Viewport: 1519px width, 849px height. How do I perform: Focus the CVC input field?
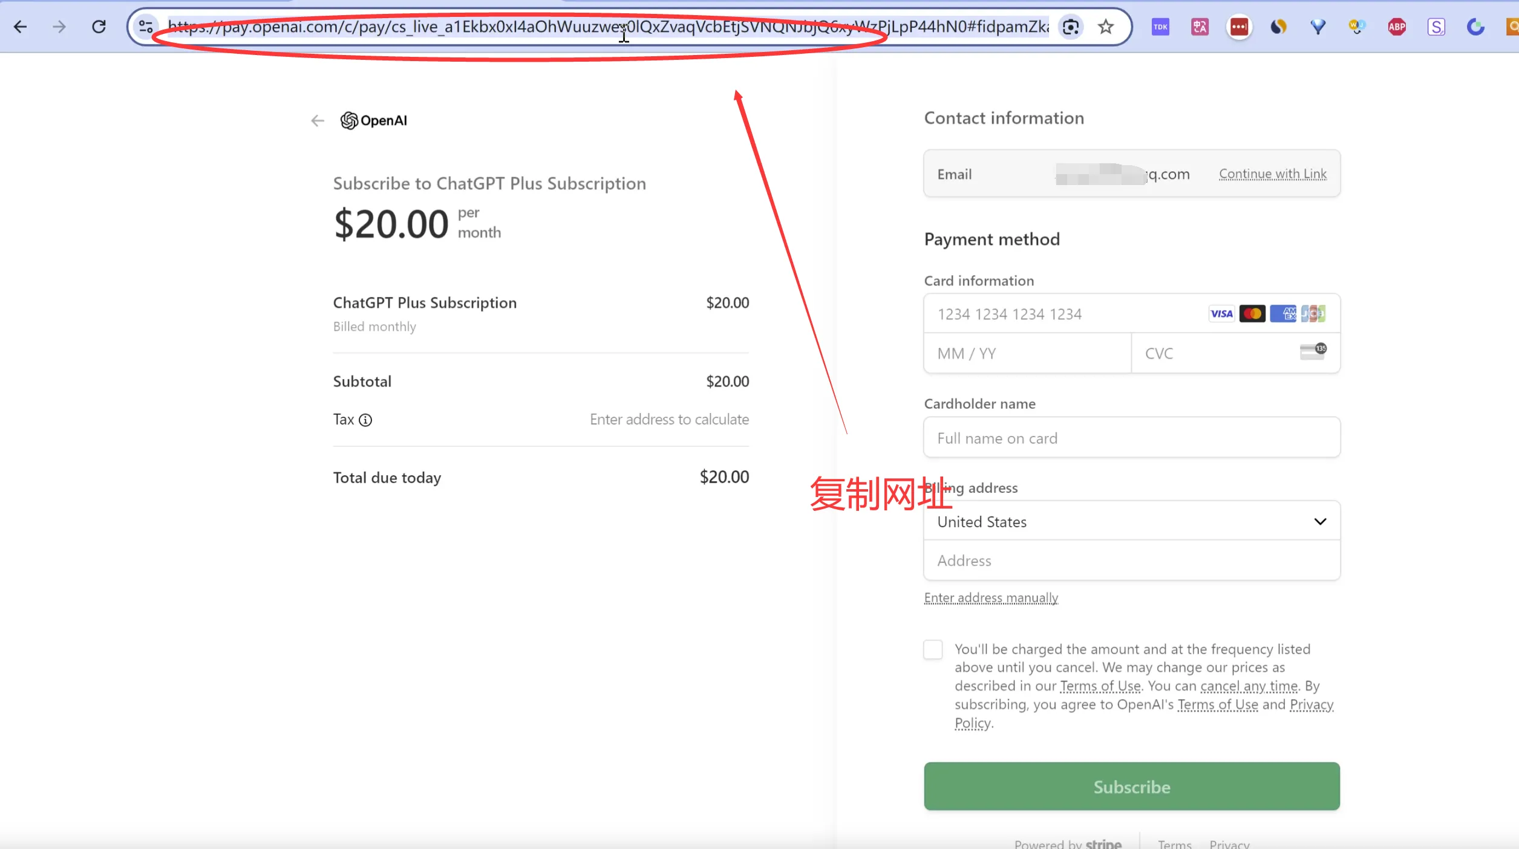(x=1216, y=354)
